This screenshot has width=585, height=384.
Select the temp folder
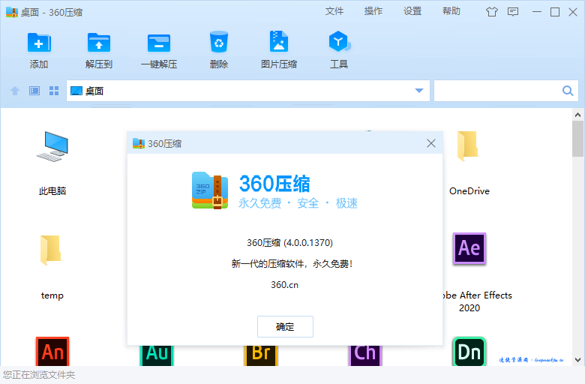[51, 250]
